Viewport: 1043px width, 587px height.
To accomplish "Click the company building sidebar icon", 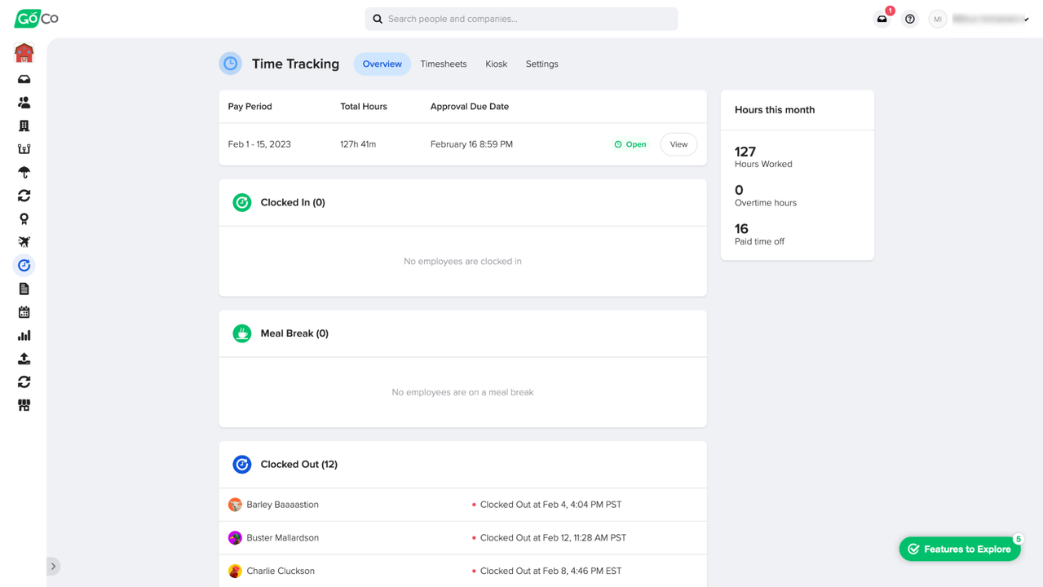I will pyautogui.click(x=24, y=126).
